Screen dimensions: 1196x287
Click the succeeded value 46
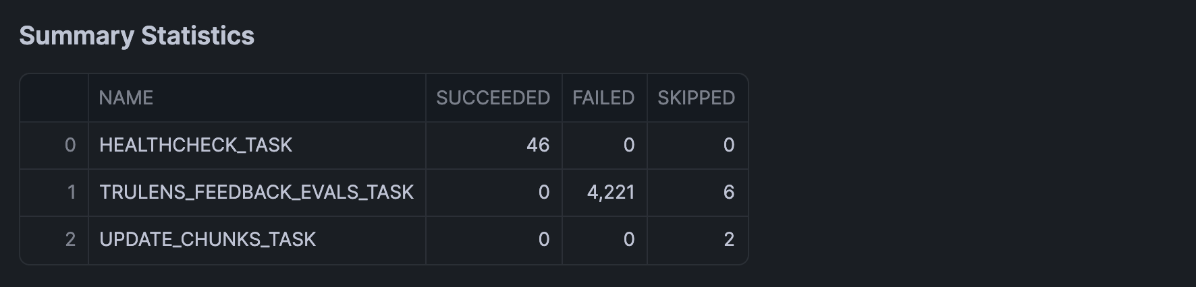pos(537,146)
